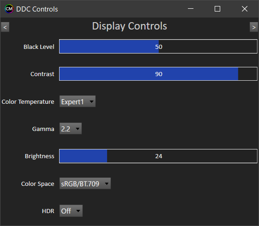Close the DDC Controls window
259x226 pixels.
click(245, 9)
